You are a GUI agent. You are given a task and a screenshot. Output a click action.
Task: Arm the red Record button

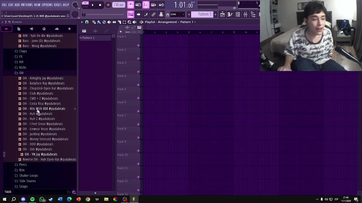(x=108, y=5)
